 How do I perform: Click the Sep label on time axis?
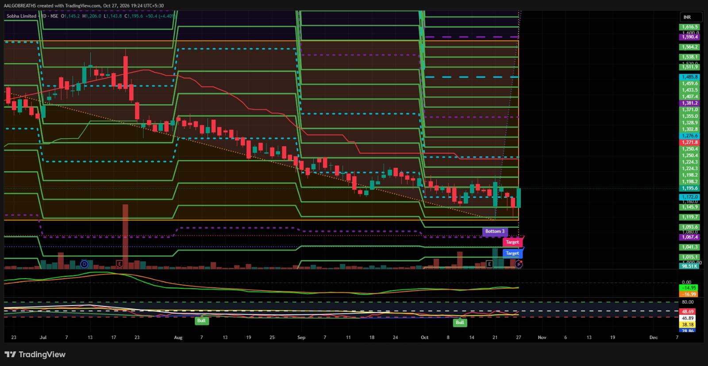click(x=301, y=338)
